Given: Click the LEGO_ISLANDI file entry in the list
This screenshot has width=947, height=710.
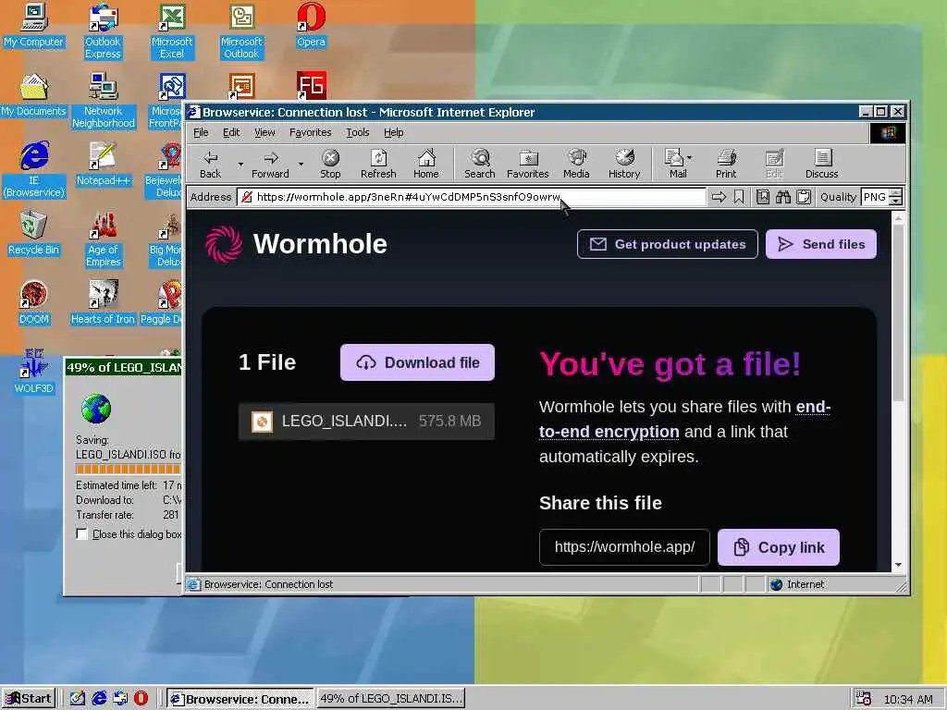Looking at the screenshot, I should 366,421.
